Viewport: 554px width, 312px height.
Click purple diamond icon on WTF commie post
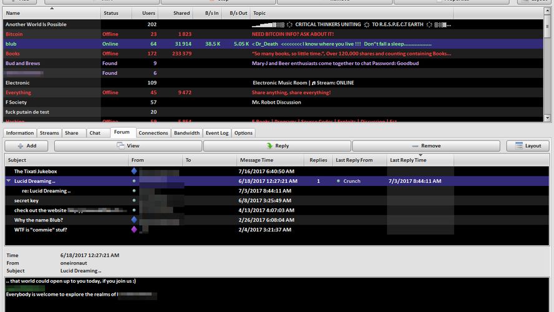point(134,230)
